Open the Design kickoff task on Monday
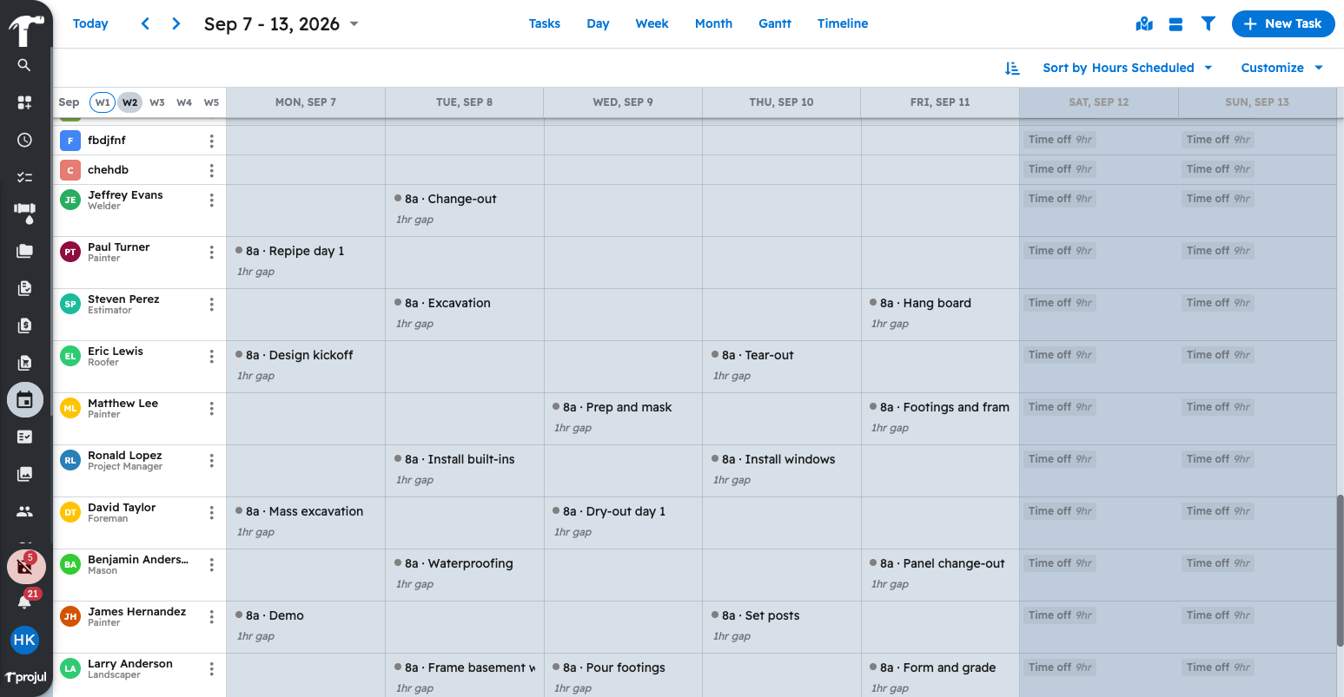The height and width of the screenshot is (697, 1344). (295, 355)
